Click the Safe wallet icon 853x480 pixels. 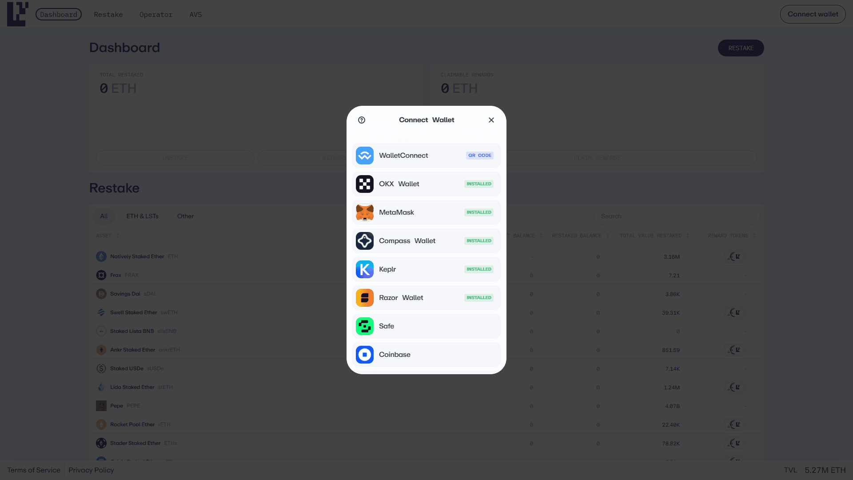[364, 326]
